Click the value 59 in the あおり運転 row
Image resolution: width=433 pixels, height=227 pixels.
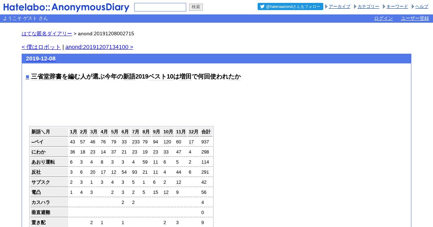[x=145, y=162]
